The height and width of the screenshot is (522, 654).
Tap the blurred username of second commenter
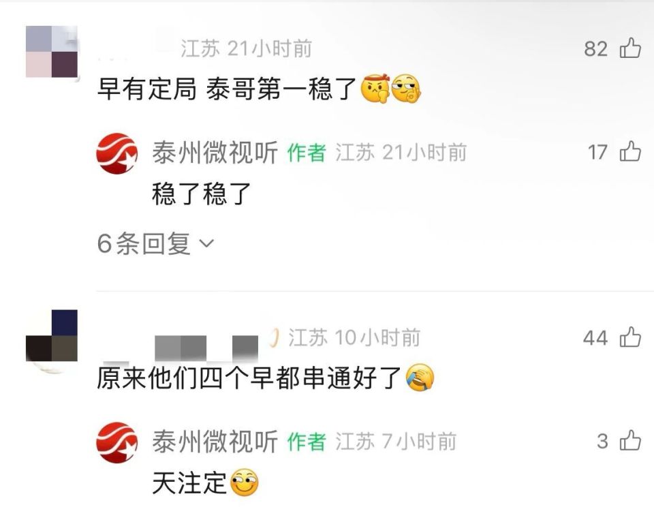point(206,348)
